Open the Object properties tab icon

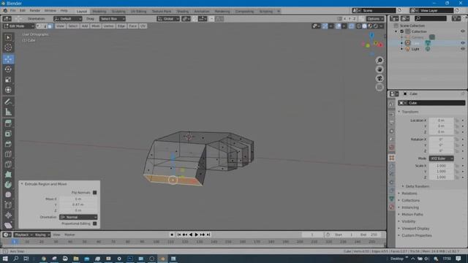pos(392,158)
